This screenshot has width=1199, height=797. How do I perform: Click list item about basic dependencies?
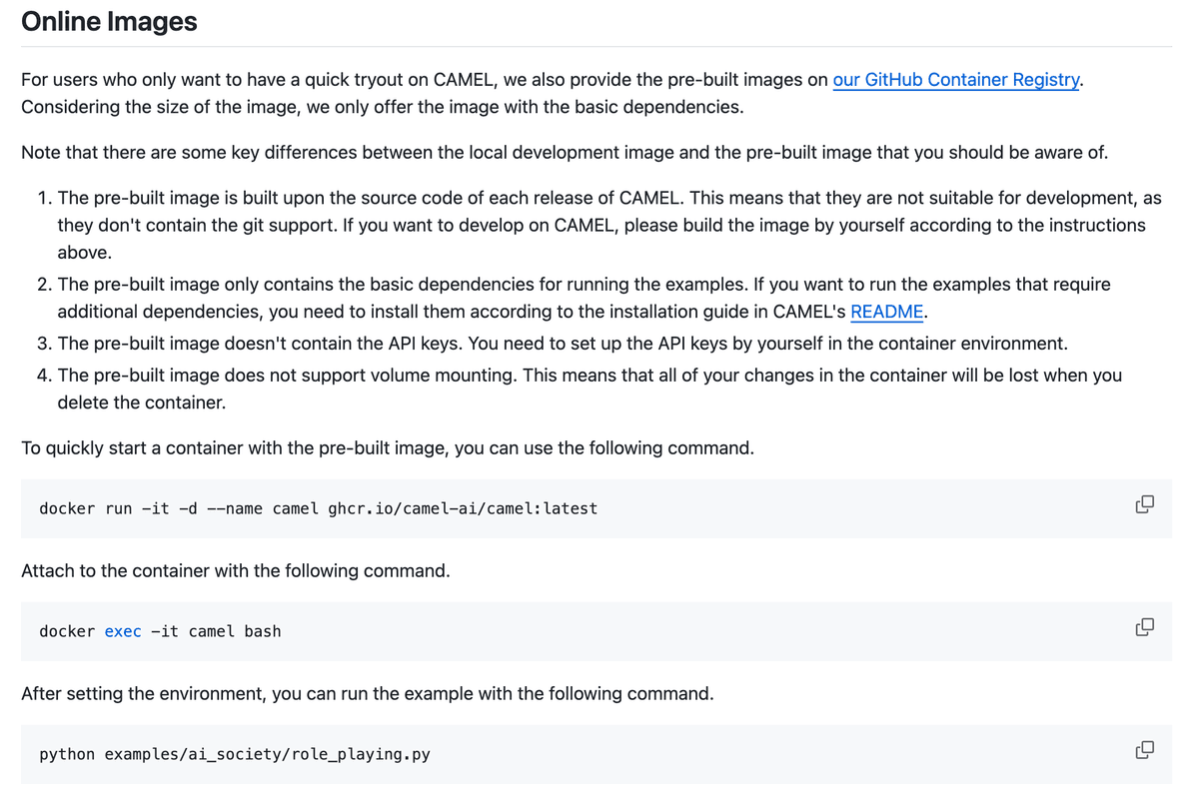click(584, 298)
